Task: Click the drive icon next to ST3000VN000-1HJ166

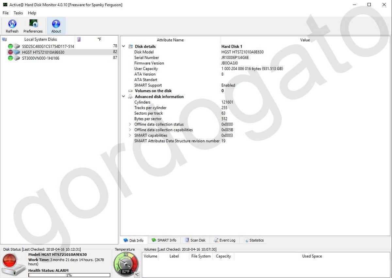Action: coord(16,58)
